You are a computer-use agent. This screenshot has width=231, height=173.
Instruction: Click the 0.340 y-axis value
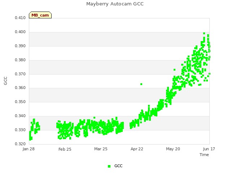click(20, 116)
